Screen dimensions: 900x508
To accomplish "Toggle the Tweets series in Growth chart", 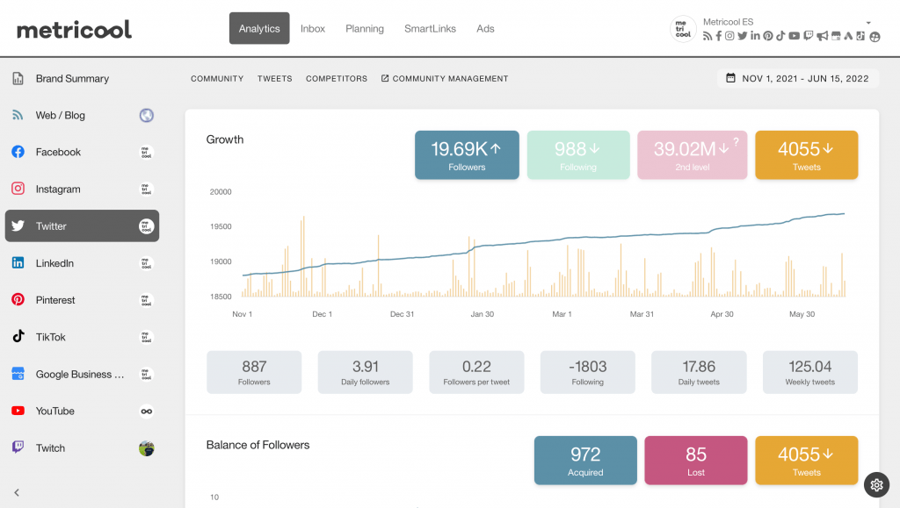I will 807,154.
